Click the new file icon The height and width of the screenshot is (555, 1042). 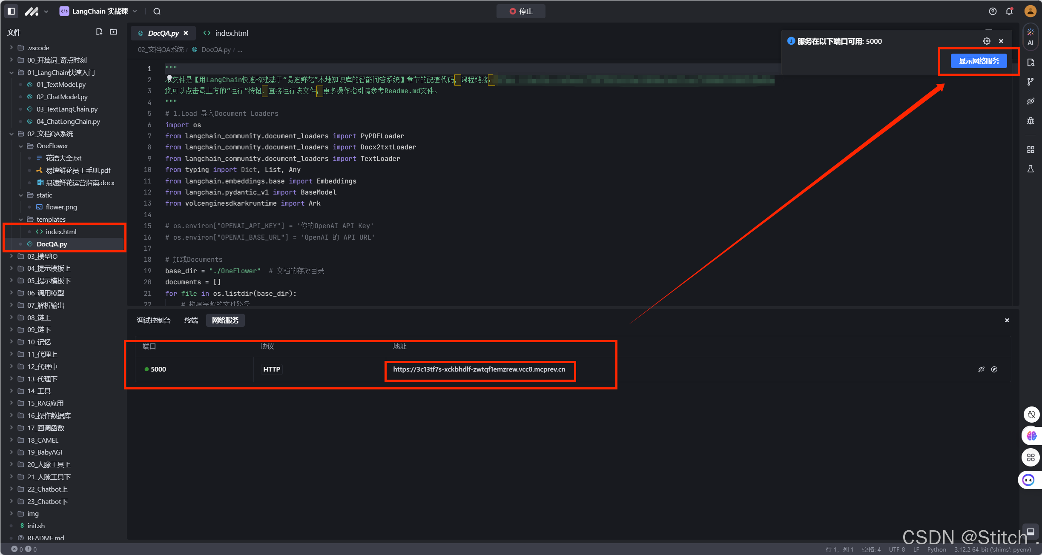click(99, 32)
